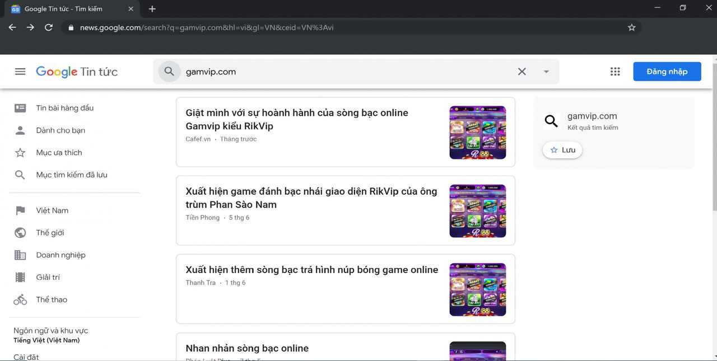Select the Thể thao cycling icon
This screenshot has height=361, width=717.
20,299
